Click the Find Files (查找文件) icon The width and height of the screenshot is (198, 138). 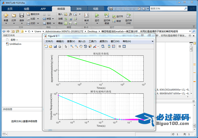pos(28,14)
